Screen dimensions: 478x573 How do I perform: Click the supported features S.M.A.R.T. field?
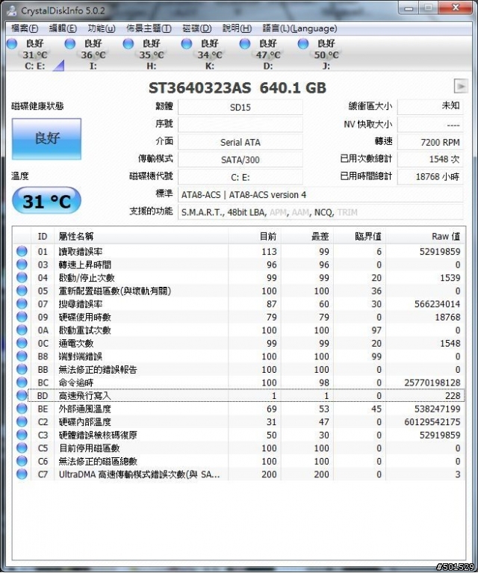click(x=320, y=212)
